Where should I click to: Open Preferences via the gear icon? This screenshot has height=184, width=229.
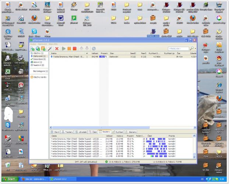click(94, 49)
